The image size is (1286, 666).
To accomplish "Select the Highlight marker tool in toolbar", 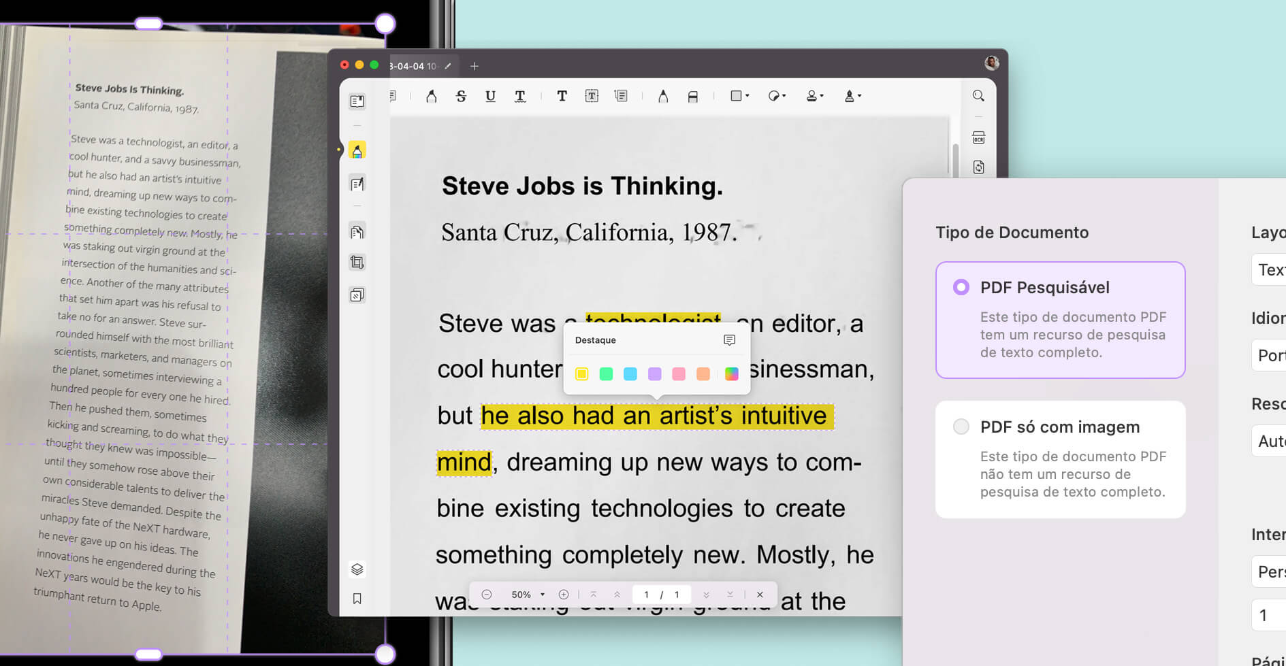I will (x=431, y=97).
